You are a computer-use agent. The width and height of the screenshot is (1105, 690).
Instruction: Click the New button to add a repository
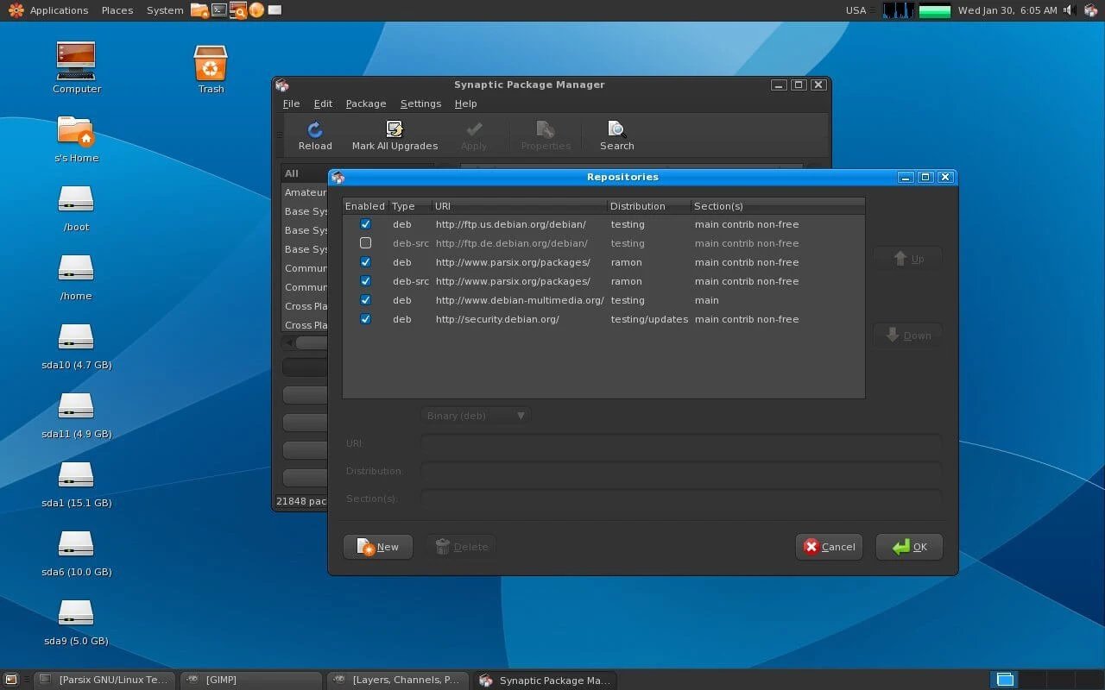click(x=377, y=546)
